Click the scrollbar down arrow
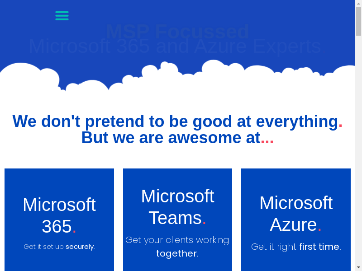This screenshot has width=362, height=271. [x=358, y=267]
